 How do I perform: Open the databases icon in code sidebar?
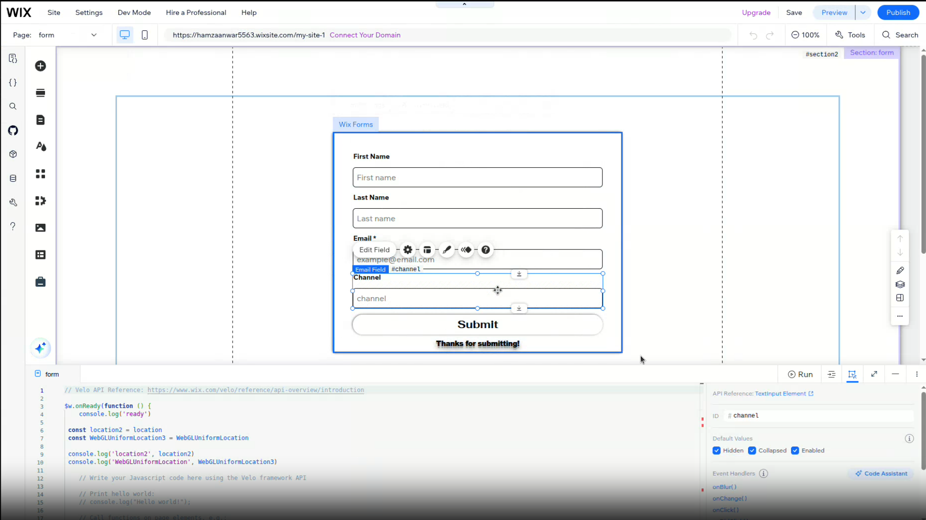click(x=13, y=178)
